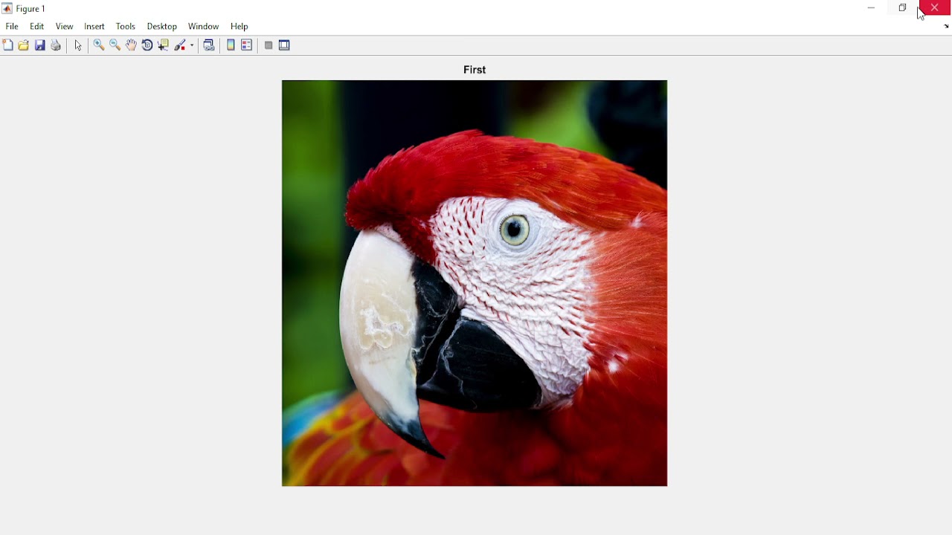The image size is (952, 535).
Task: Hide plot tools with the toolbar icon
Action: point(268,45)
